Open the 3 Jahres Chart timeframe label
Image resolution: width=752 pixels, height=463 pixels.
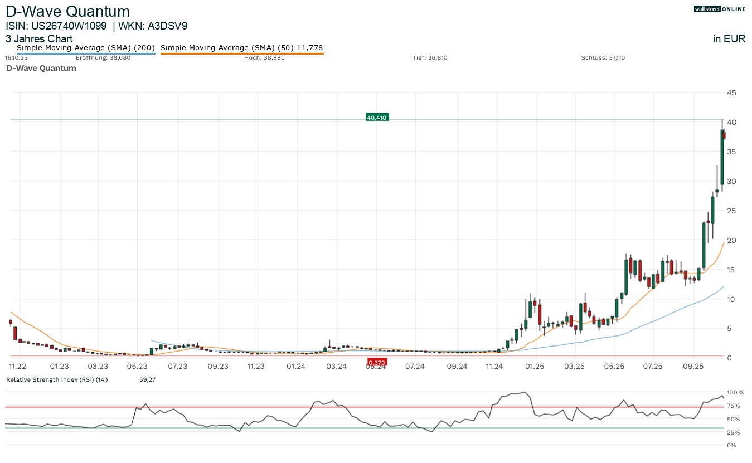(39, 39)
